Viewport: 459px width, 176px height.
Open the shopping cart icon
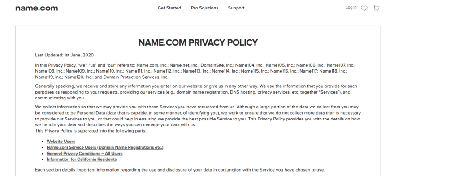pos(376,8)
